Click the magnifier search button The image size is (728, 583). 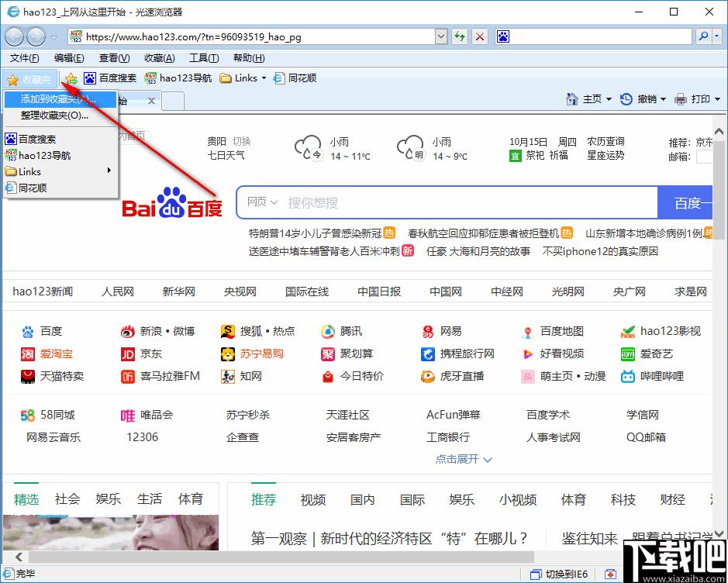(703, 36)
